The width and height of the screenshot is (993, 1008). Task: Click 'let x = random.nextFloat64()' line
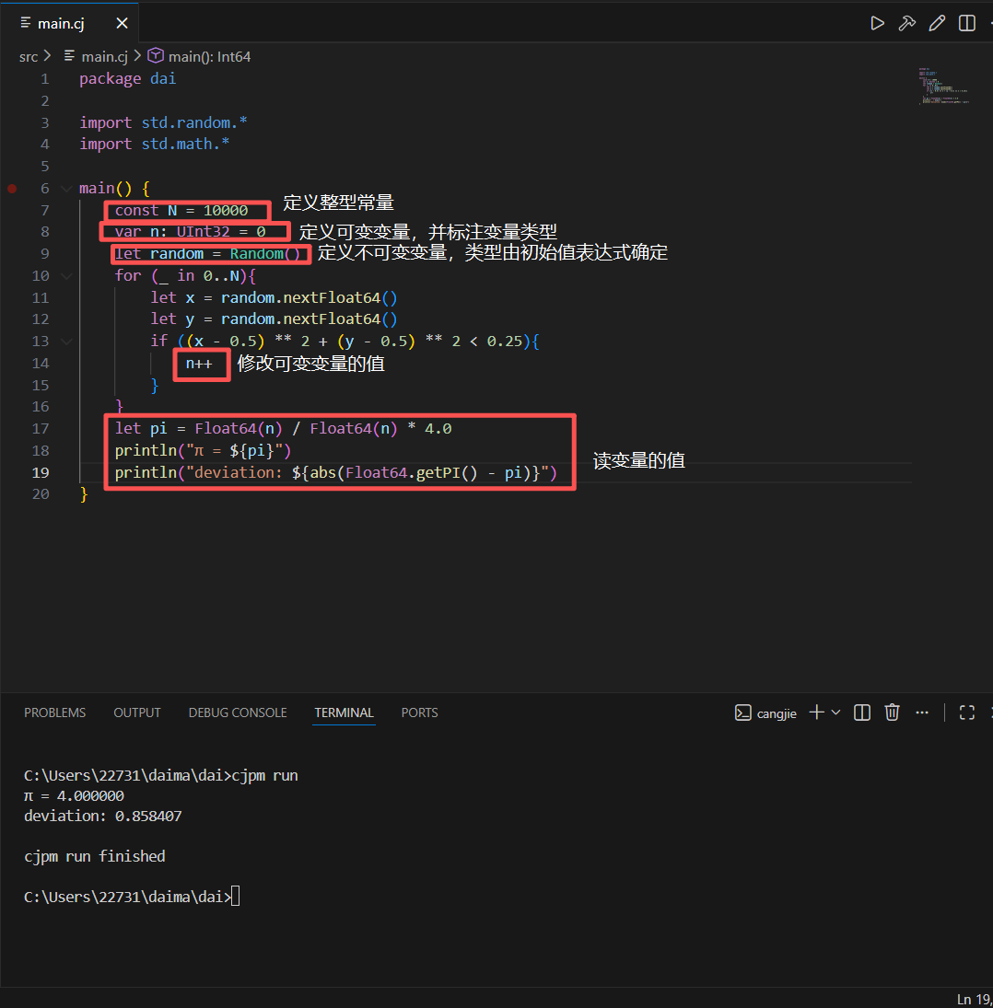[274, 297]
